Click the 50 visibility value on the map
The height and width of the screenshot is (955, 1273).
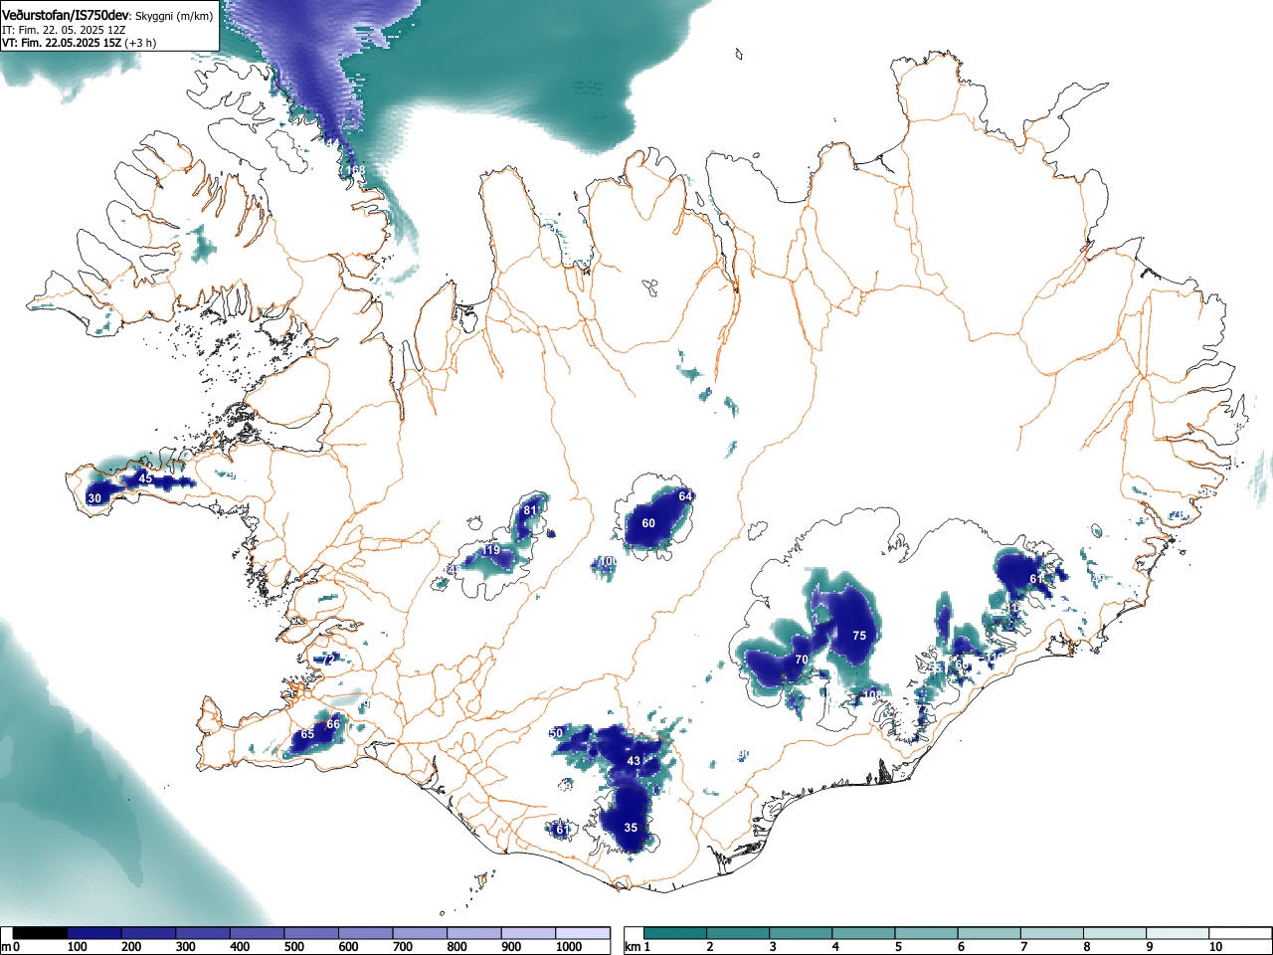pos(556,733)
